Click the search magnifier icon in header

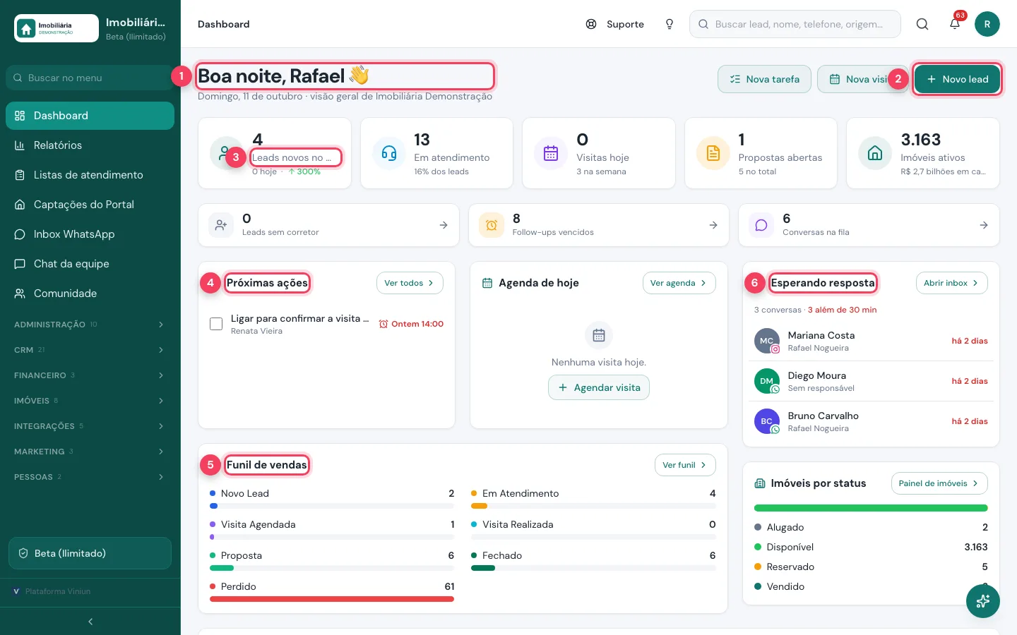922,24
